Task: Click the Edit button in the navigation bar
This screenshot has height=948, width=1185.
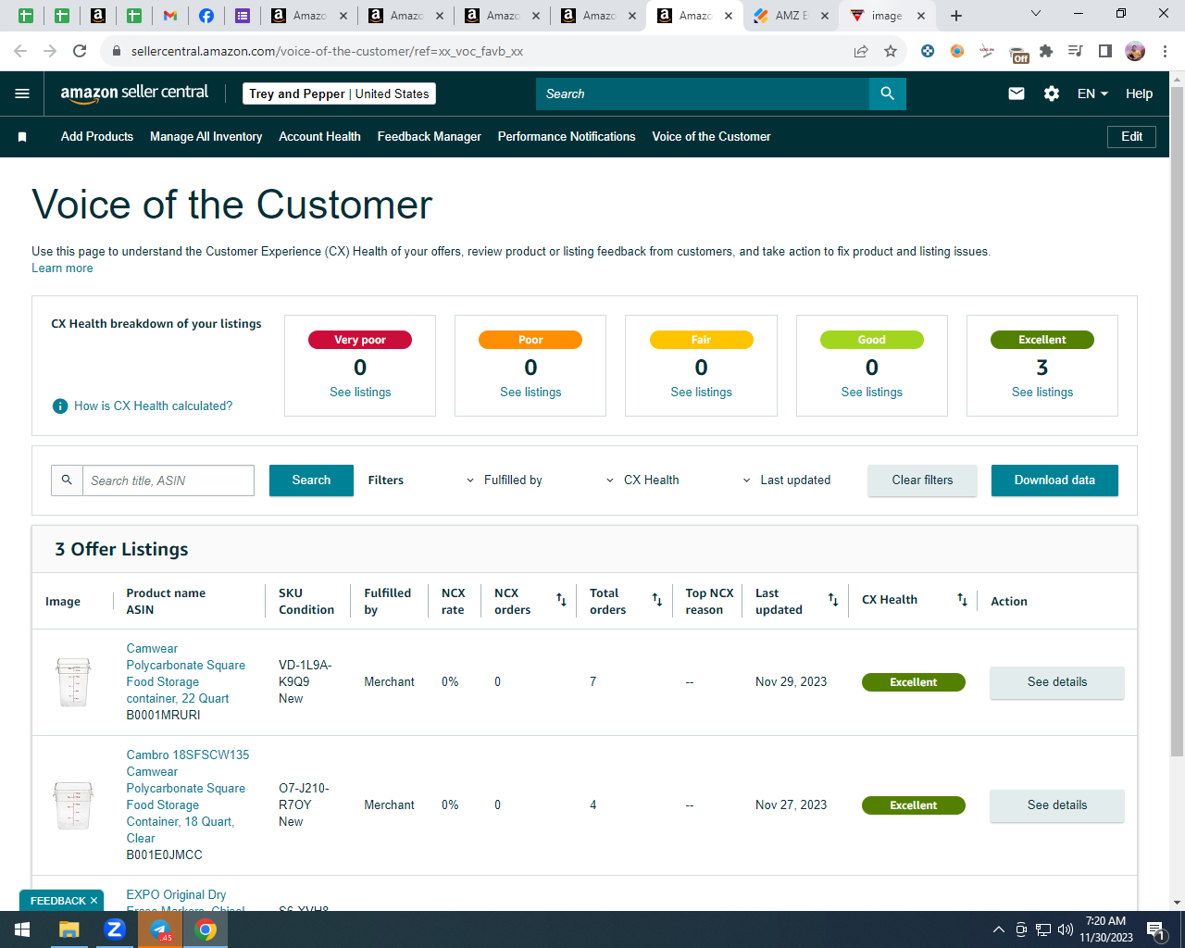Action: 1131,137
